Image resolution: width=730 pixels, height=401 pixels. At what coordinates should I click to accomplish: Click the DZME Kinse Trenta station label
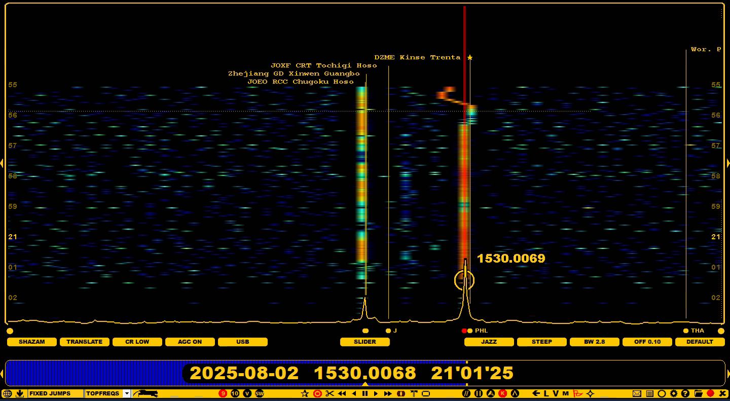pos(417,57)
